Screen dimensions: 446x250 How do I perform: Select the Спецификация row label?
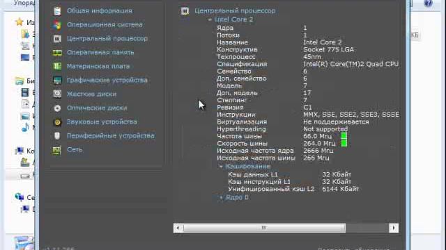pos(242,64)
